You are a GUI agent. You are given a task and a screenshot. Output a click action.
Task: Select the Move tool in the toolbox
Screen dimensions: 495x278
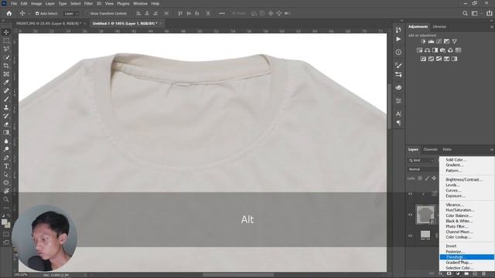click(6, 32)
